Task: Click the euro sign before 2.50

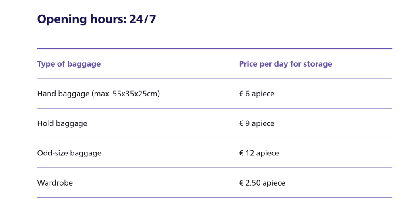Action: (x=241, y=183)
